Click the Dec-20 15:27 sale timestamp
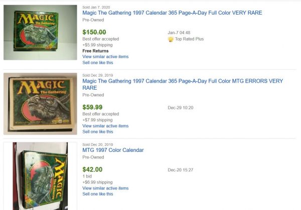Screen dimensions: 301x210 pyautogui.click(x=180, y=170)
